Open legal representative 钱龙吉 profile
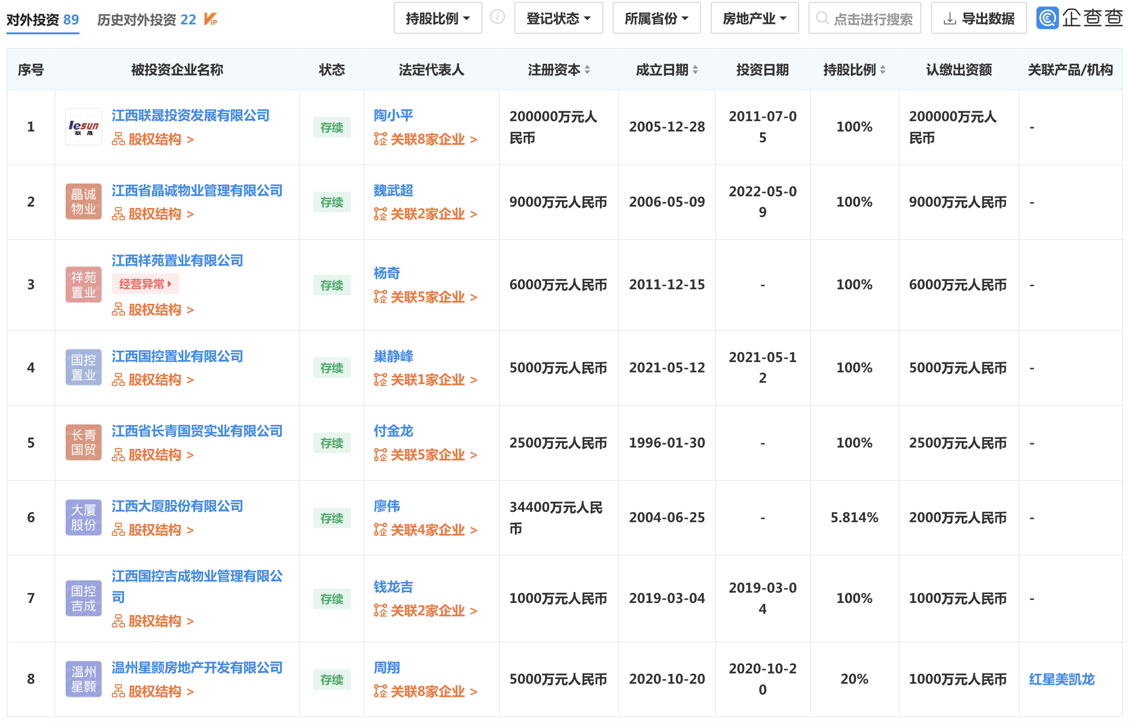The width and height of the screenshot is (1136, 726). pos(393,587)
